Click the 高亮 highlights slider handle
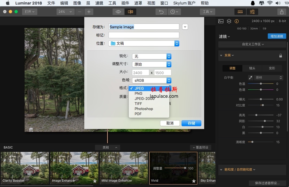 coord(256,115)
